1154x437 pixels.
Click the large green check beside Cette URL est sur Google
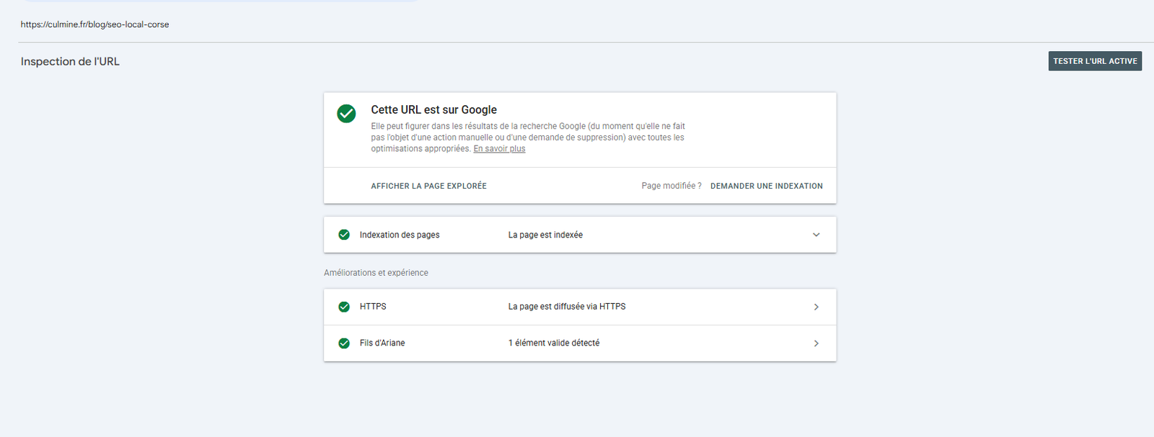point(346,114)
